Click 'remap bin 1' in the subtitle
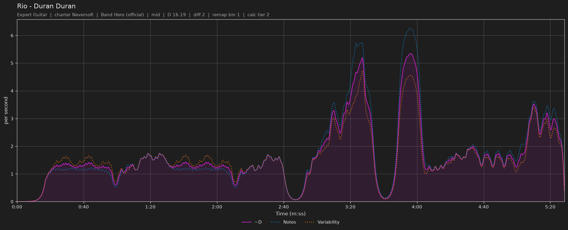 pos(226,15)
